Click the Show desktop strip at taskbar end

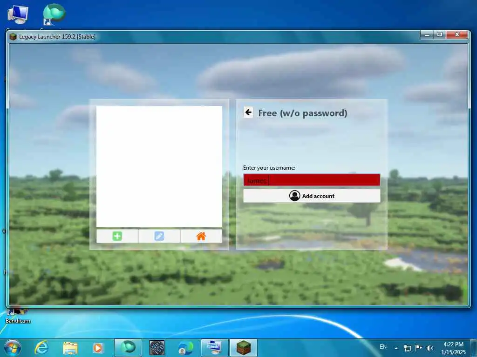click(474, 348)
